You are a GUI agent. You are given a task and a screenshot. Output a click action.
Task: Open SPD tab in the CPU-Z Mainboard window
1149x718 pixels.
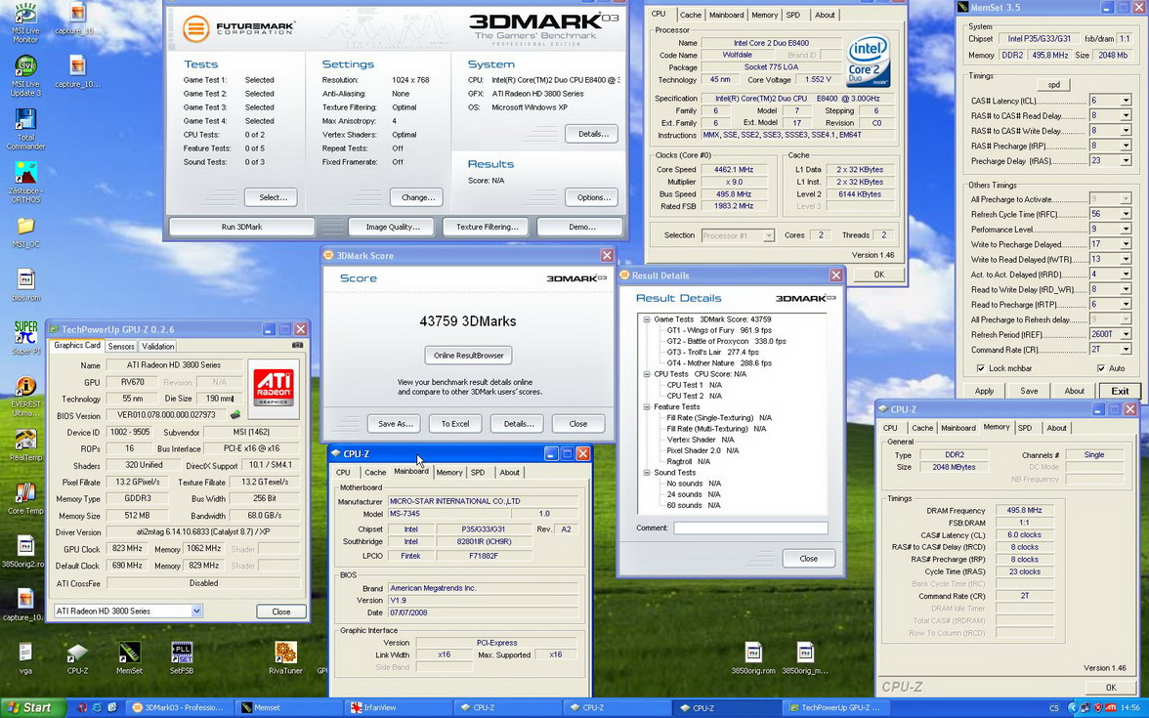pos(478,473)
